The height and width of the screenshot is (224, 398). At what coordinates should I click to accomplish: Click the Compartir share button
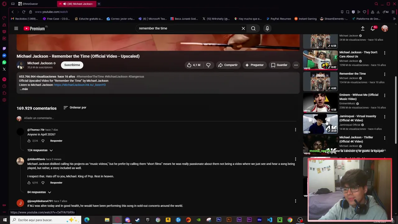(x=228, y=65)
